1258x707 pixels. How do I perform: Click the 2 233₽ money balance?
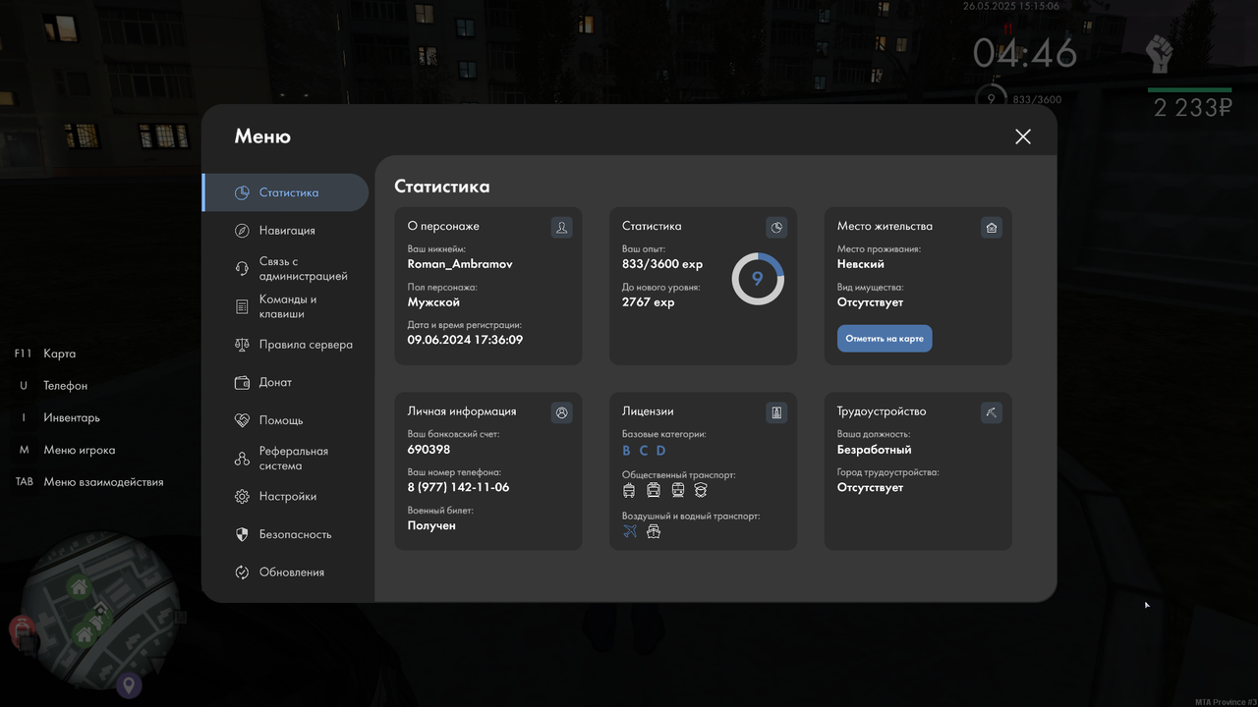(x=1192, y=108)
